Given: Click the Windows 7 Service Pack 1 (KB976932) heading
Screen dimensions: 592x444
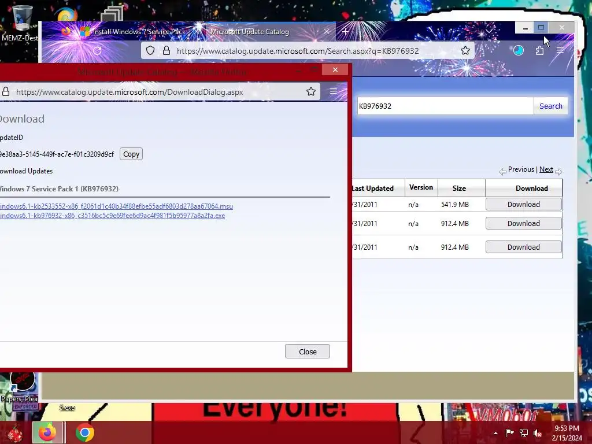Looking at the screenshot, I should [x=59, y=189].
